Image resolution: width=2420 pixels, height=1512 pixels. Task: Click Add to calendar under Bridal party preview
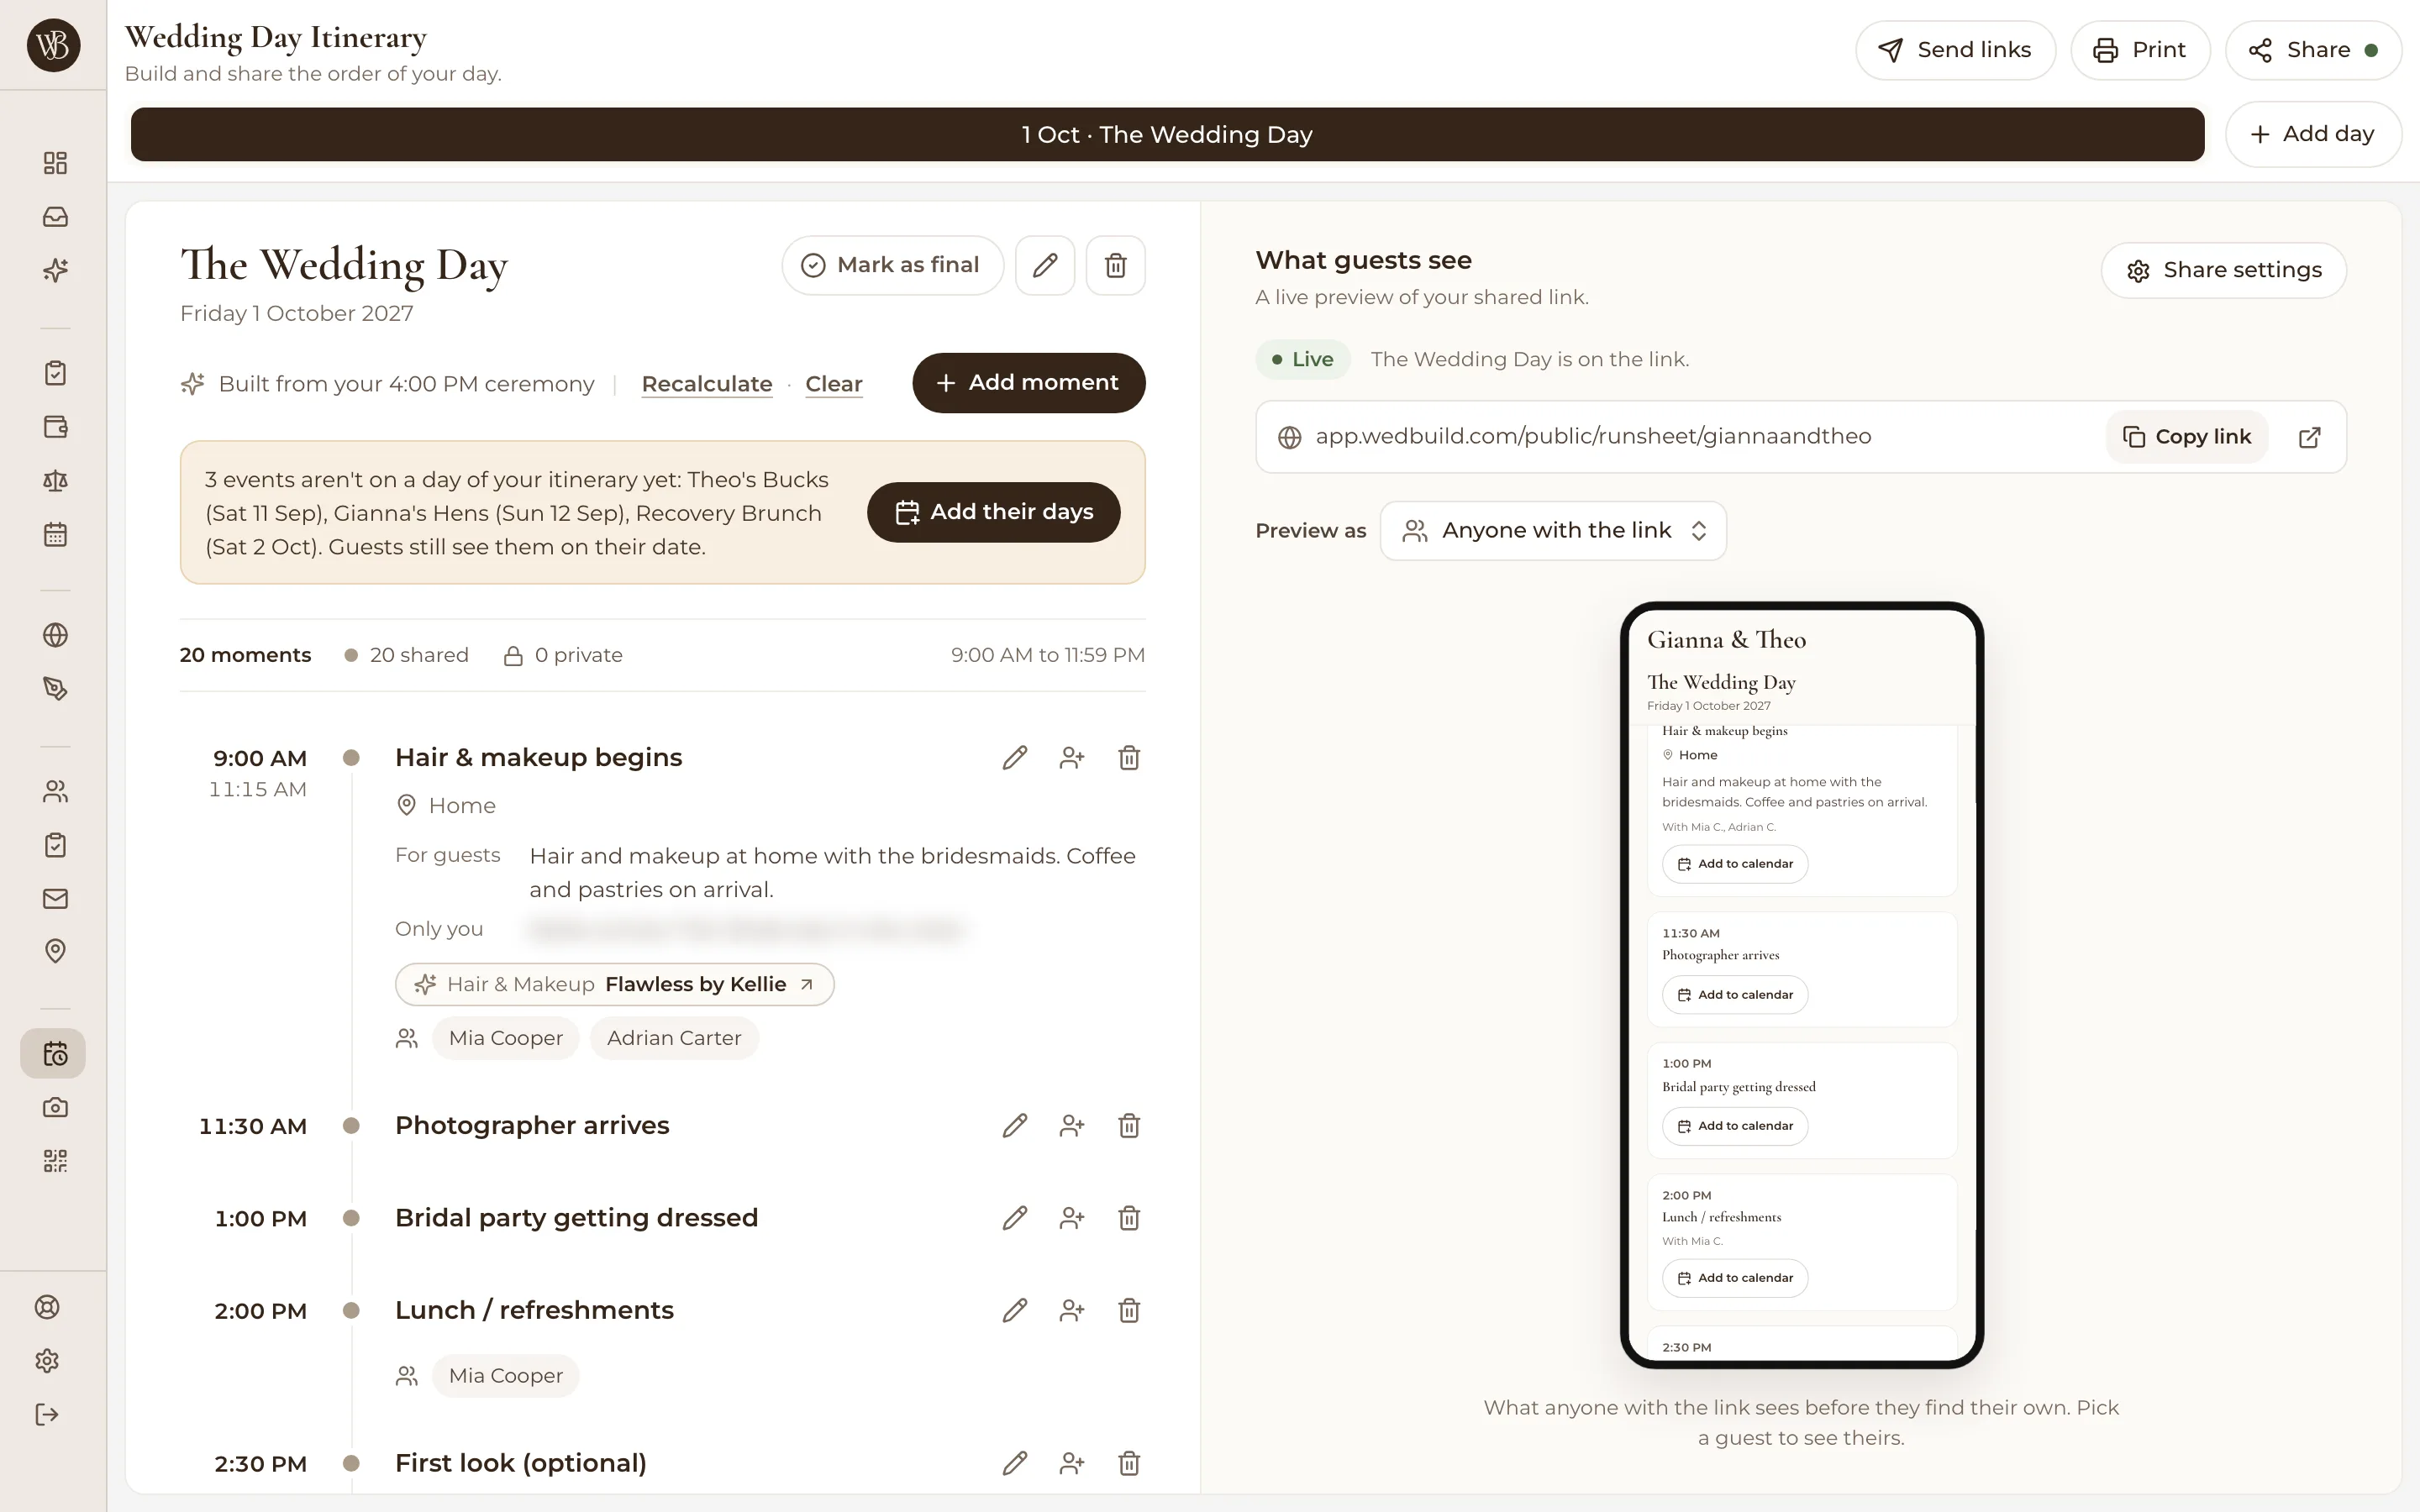1735,1126
